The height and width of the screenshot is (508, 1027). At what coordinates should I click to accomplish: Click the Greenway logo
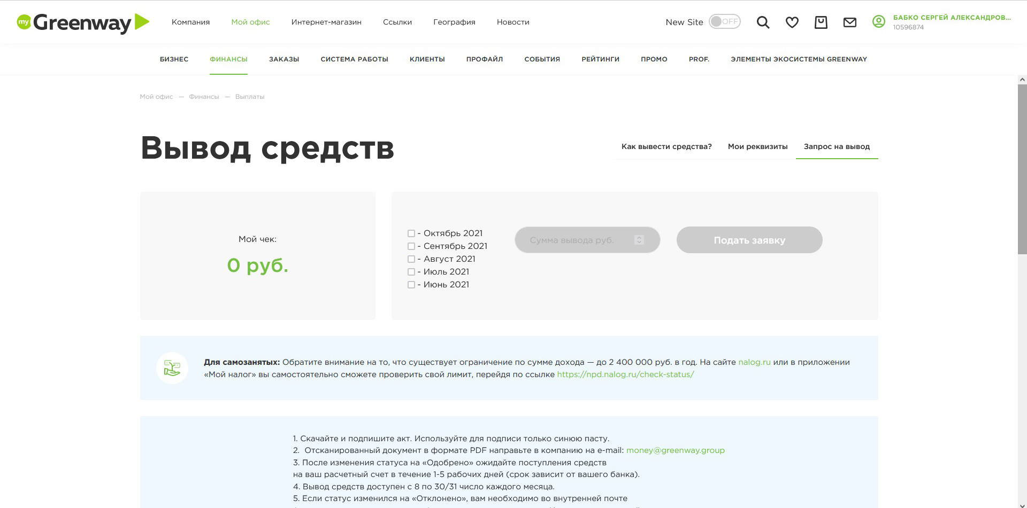(x=80, y=22)
